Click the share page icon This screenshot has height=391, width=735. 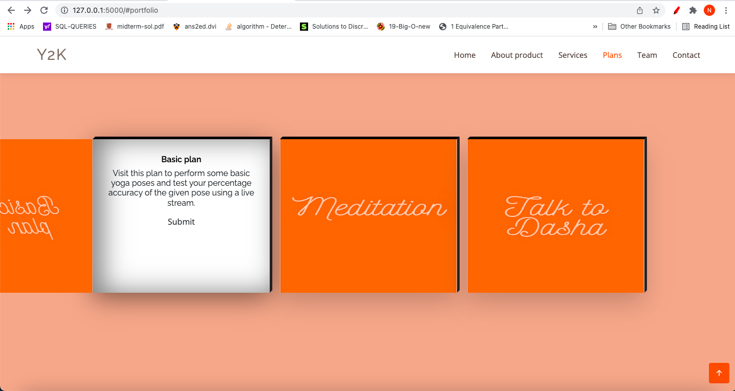[x=640, y=10]
